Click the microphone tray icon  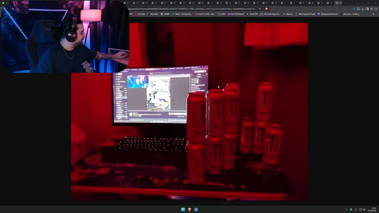pos(356,209)
